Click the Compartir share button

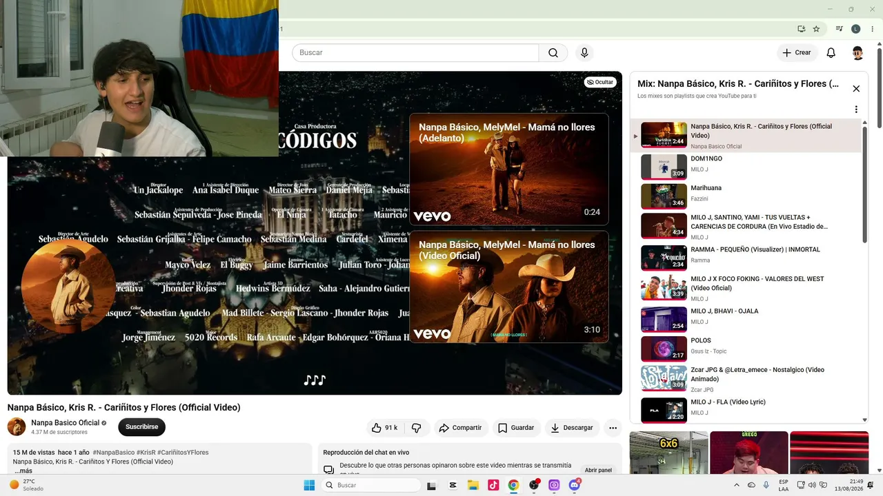coord(460,428)
